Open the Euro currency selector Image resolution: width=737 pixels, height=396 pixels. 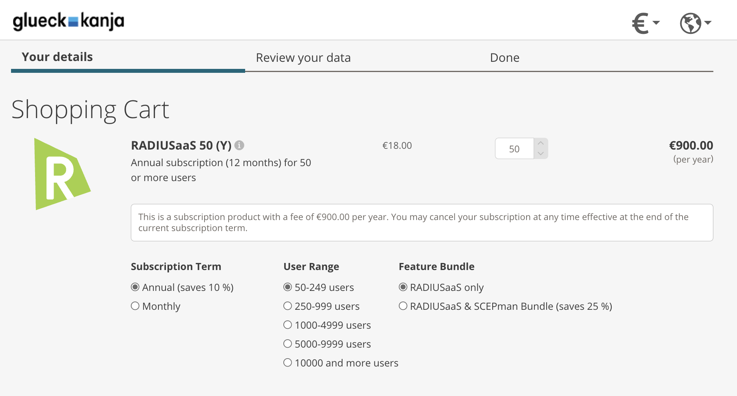[645, 23]
